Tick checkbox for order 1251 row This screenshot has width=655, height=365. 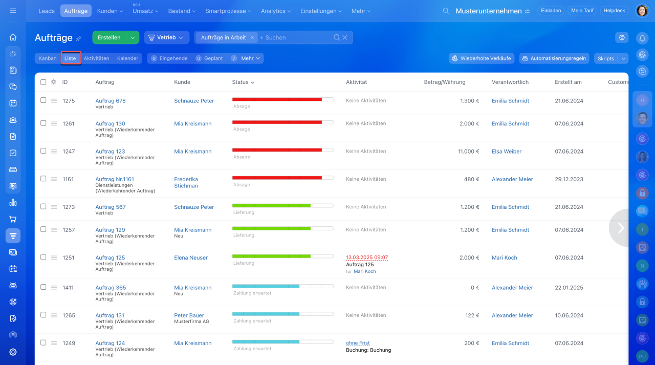coord(43,257)
